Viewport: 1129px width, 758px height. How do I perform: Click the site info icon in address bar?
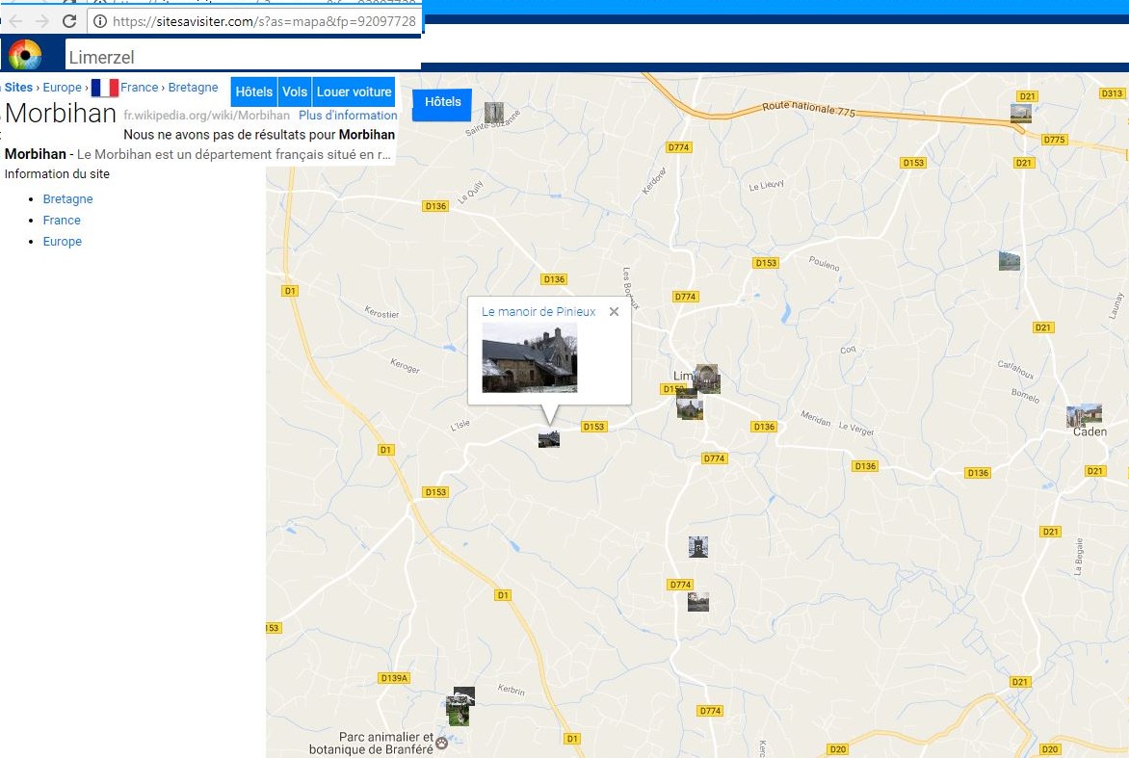coord(100,21)
